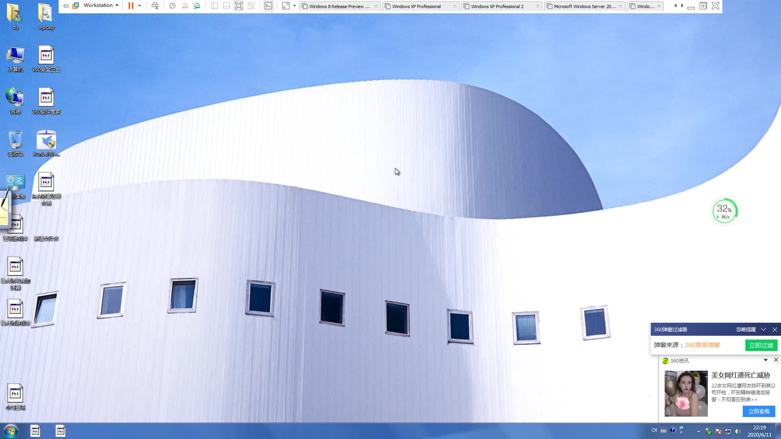
Task: Click the 32% disk usage circular indicator
Action: coord(724,210)
